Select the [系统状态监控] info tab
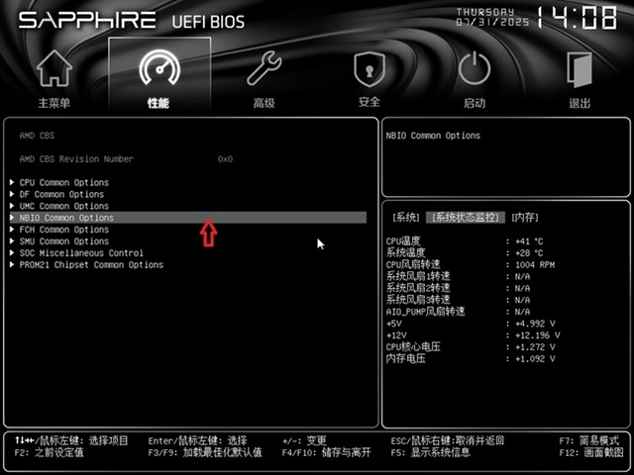Image resolution: width=634 pixels, height=475 pixels. (x=465, y=218)
